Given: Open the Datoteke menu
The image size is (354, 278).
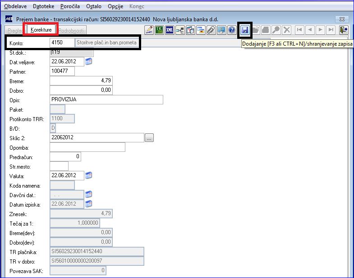Looking at the screenshot, I should 44,6.
